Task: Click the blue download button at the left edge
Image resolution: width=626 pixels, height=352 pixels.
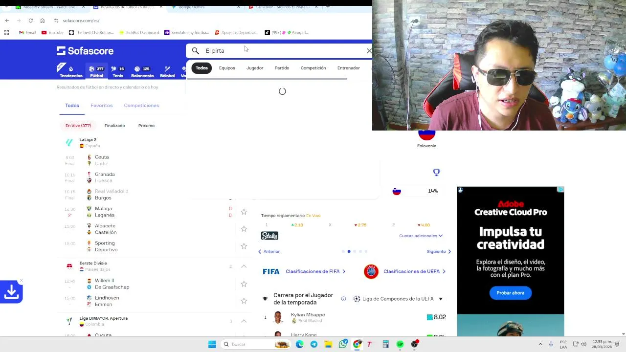Action: pos(11,292)
